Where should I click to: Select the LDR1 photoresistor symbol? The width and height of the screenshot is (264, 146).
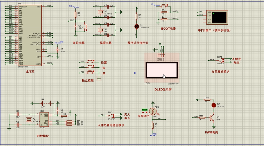coord(153,112)
